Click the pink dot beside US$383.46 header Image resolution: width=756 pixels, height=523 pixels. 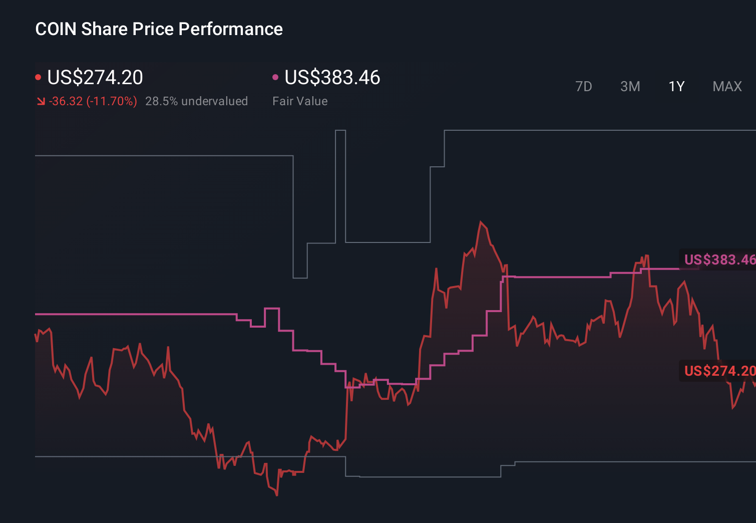275,77
